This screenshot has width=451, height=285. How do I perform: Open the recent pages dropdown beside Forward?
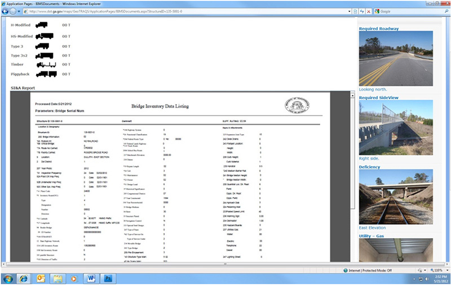click(19, 11)
